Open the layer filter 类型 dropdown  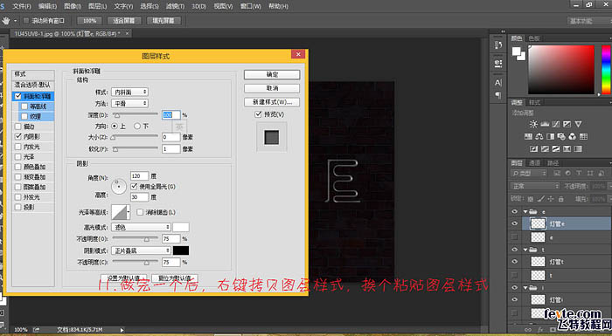point(529,174)
